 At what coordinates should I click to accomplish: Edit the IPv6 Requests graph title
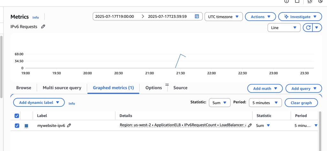(43, 27)
